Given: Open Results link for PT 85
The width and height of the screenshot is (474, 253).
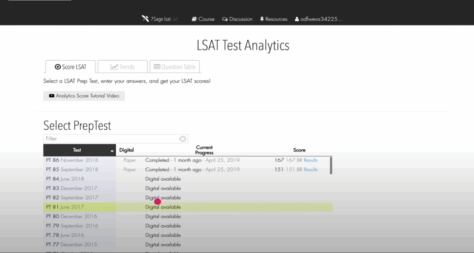Looking at the screenshot, I should 311,170.
